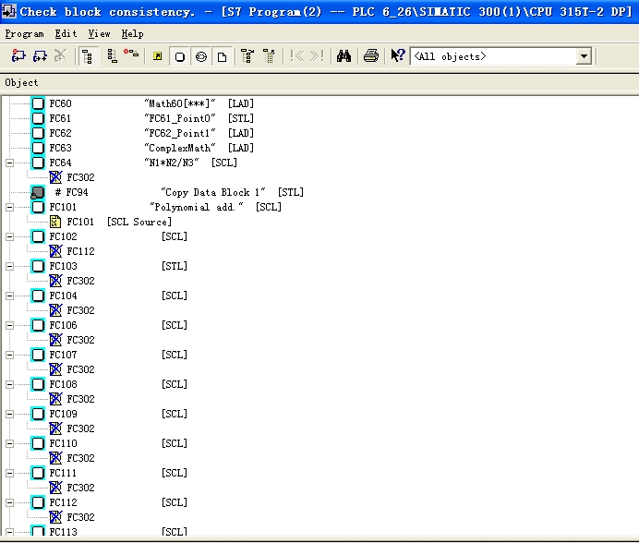Click the crossed-out FC112 icon under FC102

[x=55, y=251]
